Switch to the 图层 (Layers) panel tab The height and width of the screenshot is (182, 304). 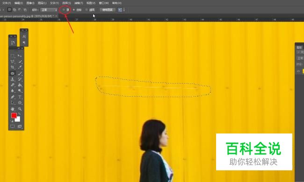coord(299,47)
